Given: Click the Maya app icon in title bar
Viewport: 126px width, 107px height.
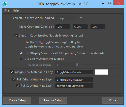Looking at the screenshot, I should point(5,4).
